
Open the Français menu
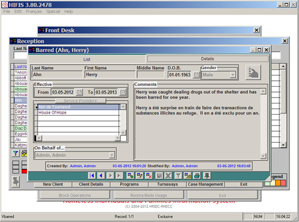coord(34,11)
